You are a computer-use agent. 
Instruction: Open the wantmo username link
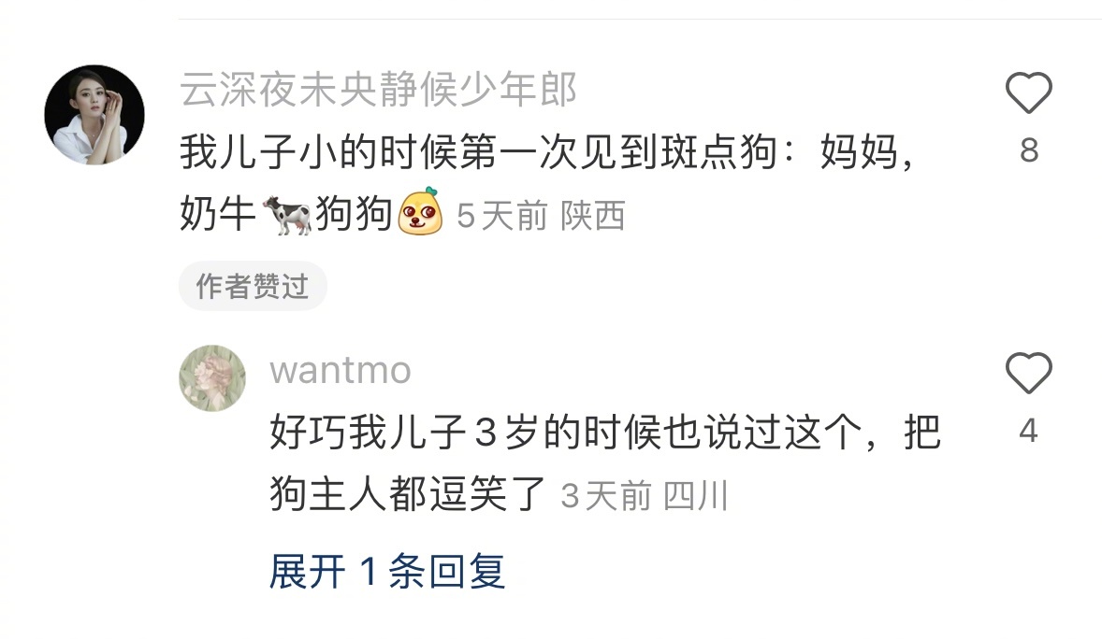pos(341,370)
